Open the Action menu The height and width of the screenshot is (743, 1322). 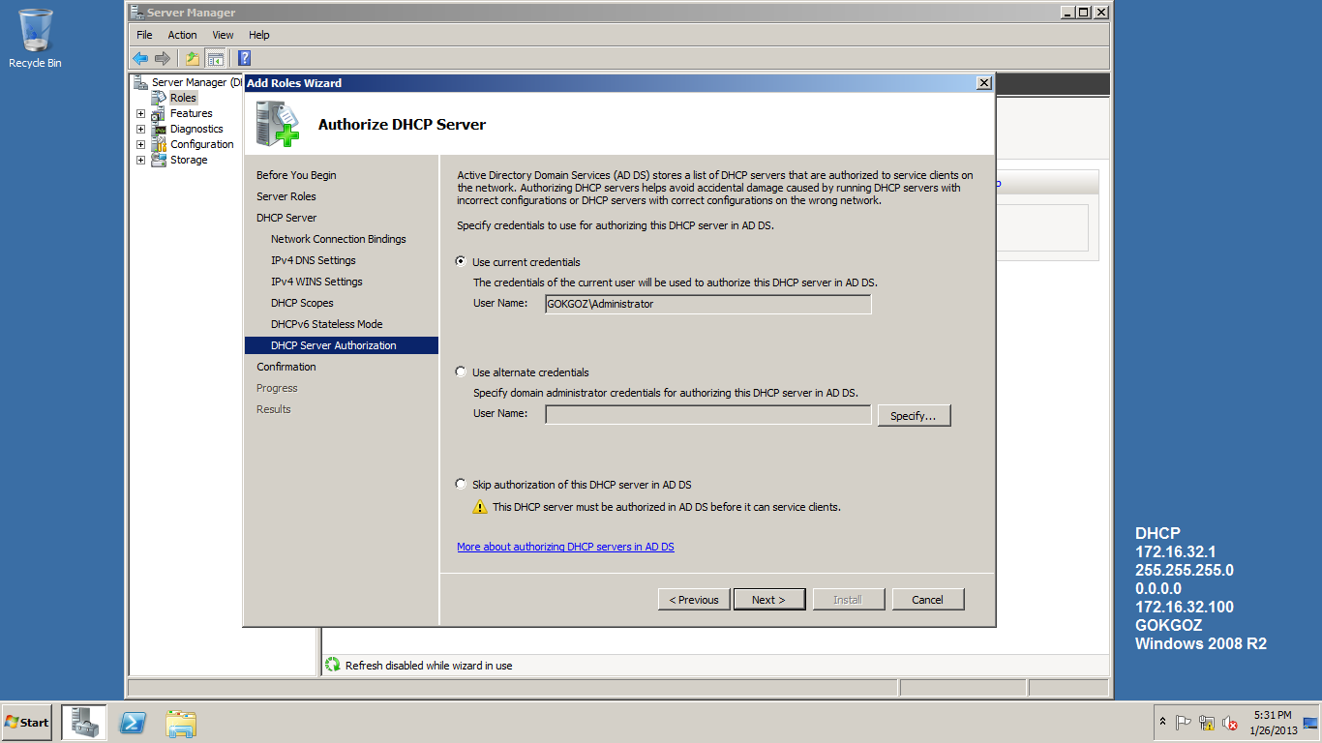click(182, 34)
